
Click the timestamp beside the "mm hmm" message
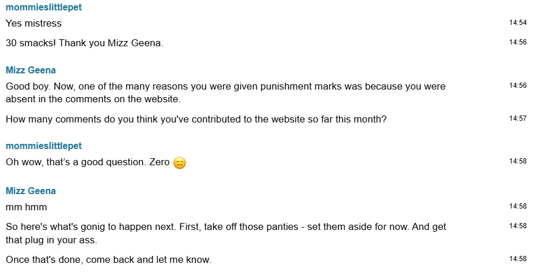coord(518,206)
